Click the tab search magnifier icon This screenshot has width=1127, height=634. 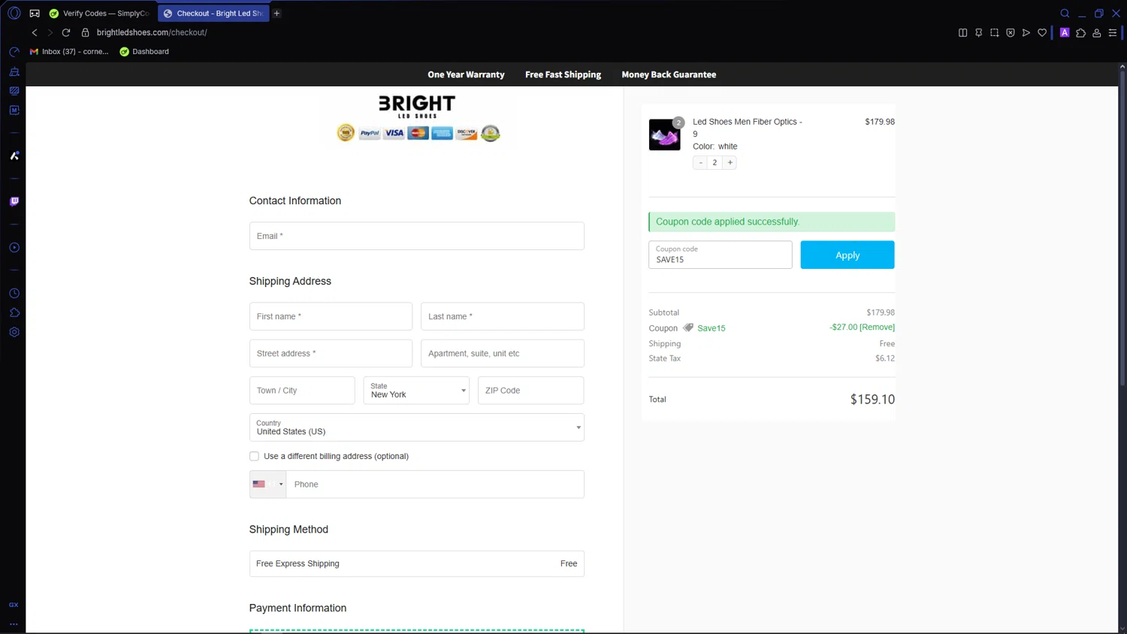(x=1065, y=13)
